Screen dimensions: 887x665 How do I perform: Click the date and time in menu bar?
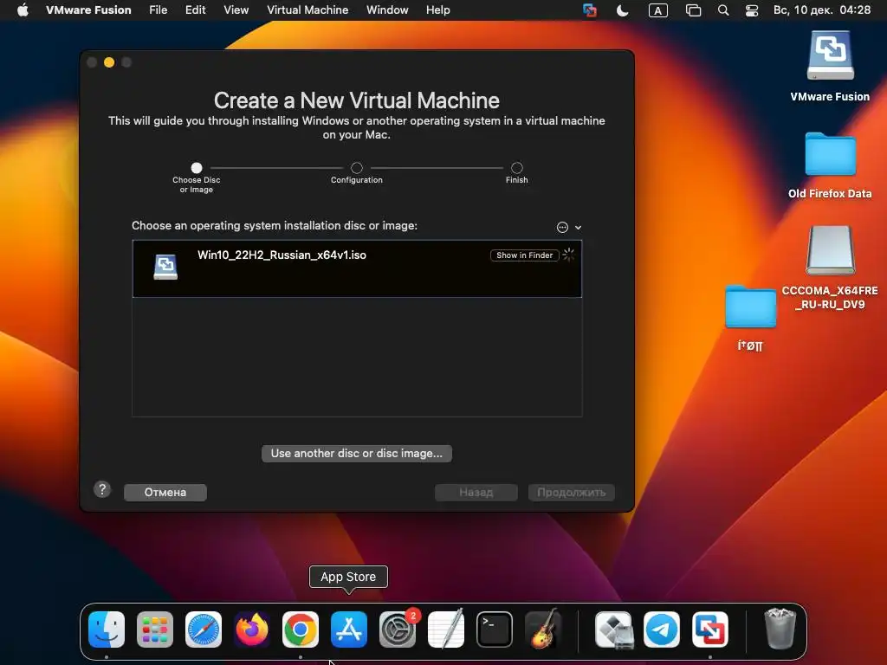(822, 10)
